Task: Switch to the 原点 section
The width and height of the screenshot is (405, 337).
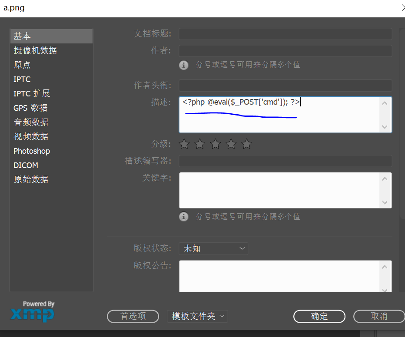Action: pyautogui.click(x=51, y=65)
